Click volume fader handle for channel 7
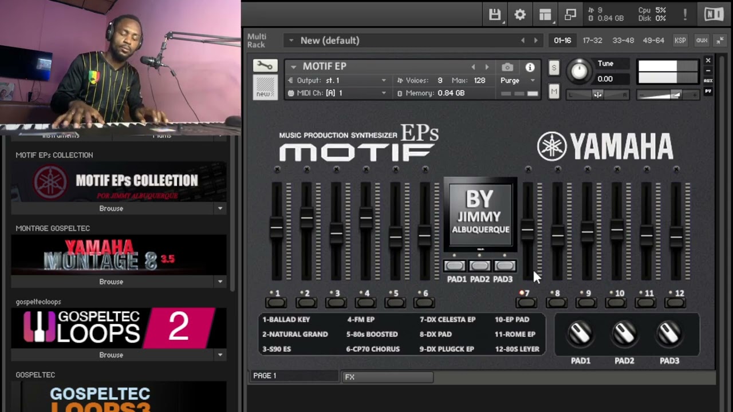This screenshot has height=412, width=733. (x=527, y=229)
